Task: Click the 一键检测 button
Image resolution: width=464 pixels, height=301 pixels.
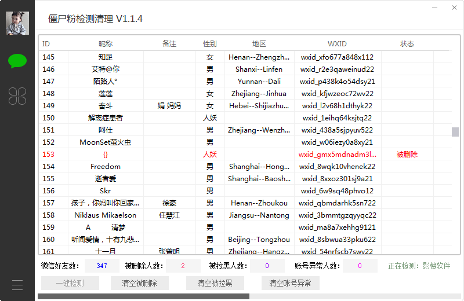Action: 70,283
